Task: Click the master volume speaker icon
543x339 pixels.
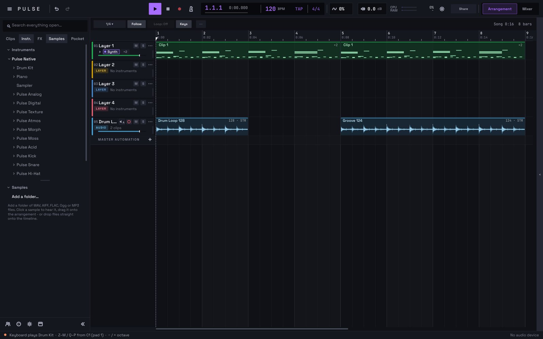Action: pos(363,9)
